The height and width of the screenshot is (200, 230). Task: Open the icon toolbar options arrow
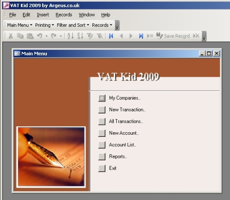coord(204,36)
